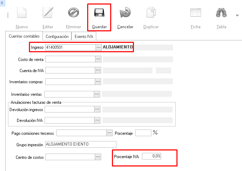Image resolution: width=242 pixels, height=171 pixels.
Task: Click the Porcentaje IVA value field
Action: (152, 157)
